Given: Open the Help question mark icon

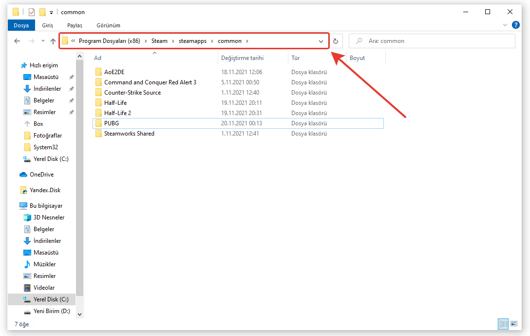Looking at the screenshot, I should (516, 25).
